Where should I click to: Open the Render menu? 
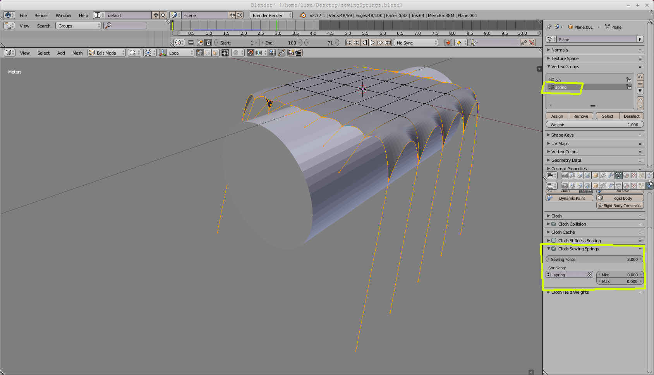pyautogui.click(x=41, y=15)
